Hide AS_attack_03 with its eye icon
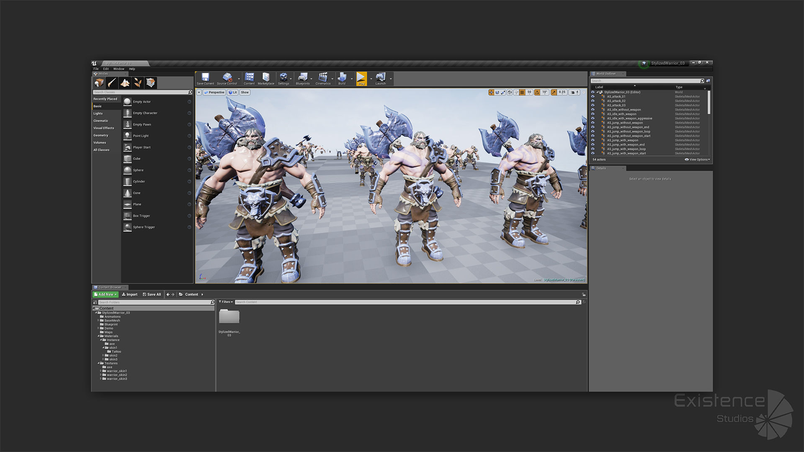 point(593,105)
